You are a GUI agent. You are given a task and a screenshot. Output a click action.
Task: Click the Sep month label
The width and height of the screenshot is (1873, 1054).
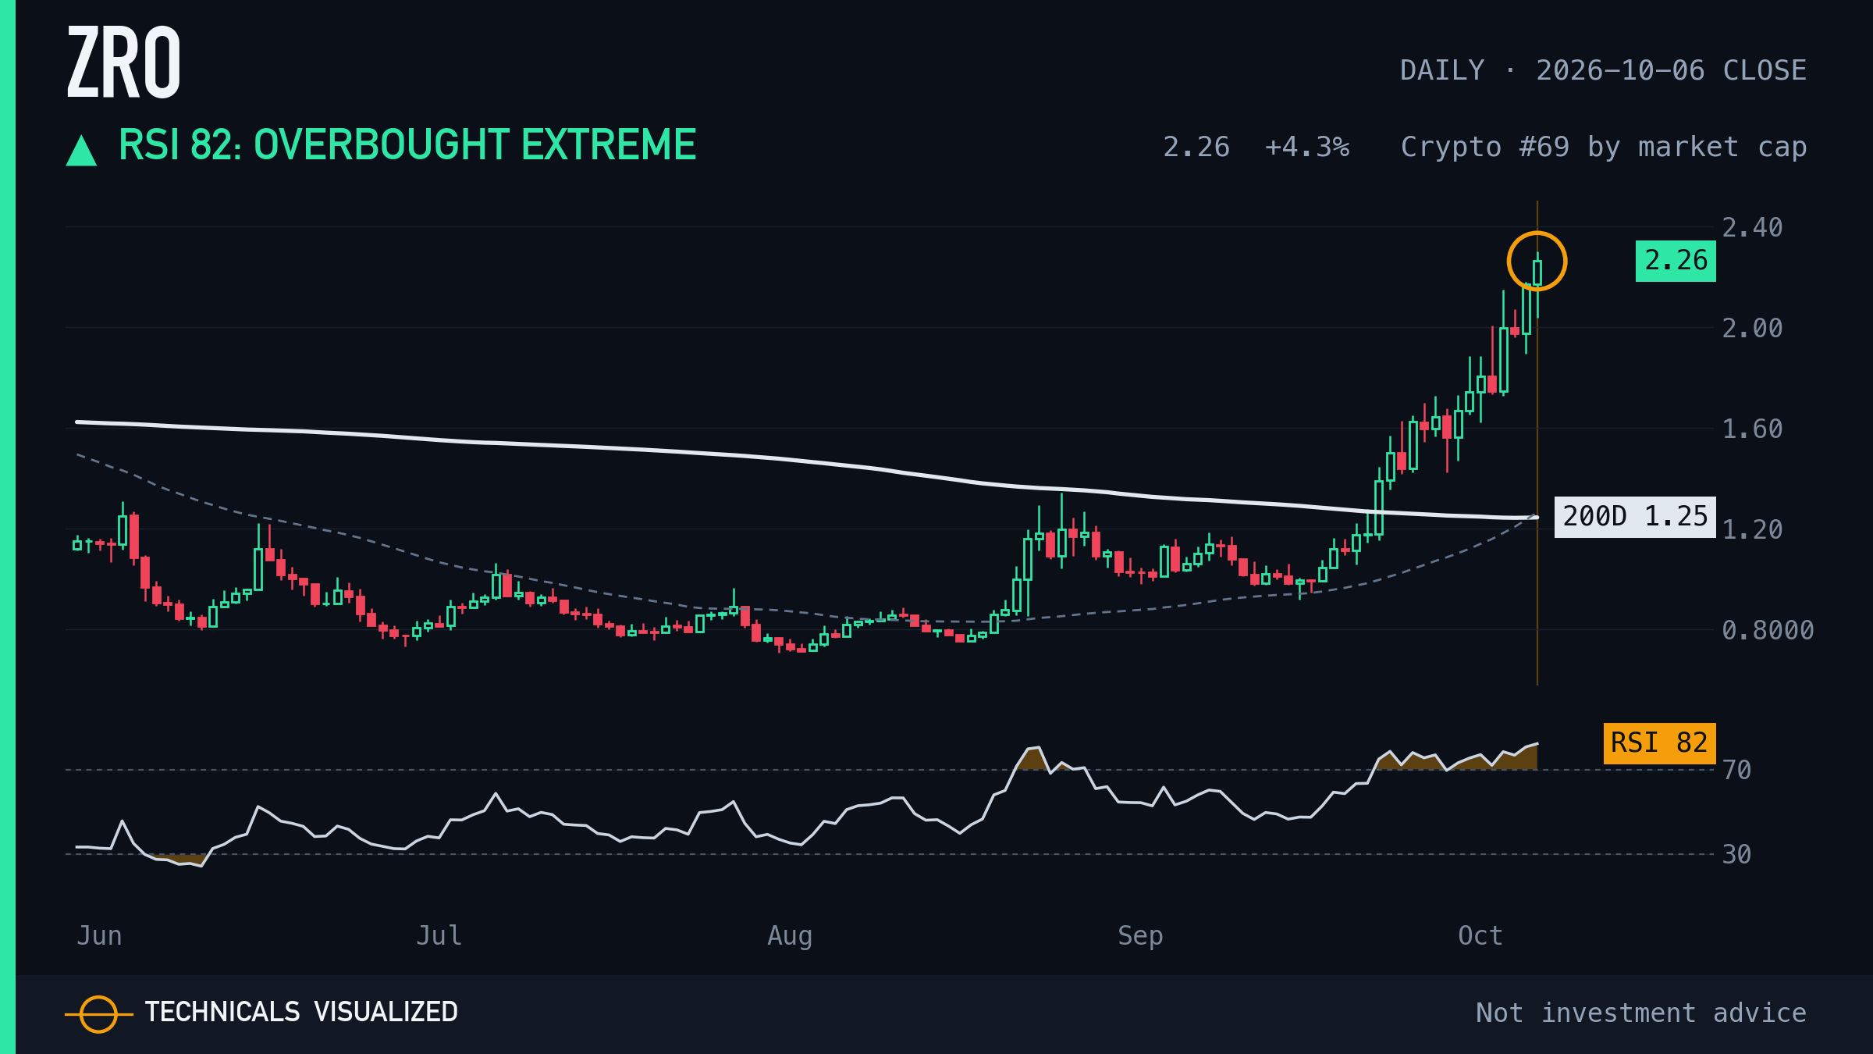point(1140,935)
